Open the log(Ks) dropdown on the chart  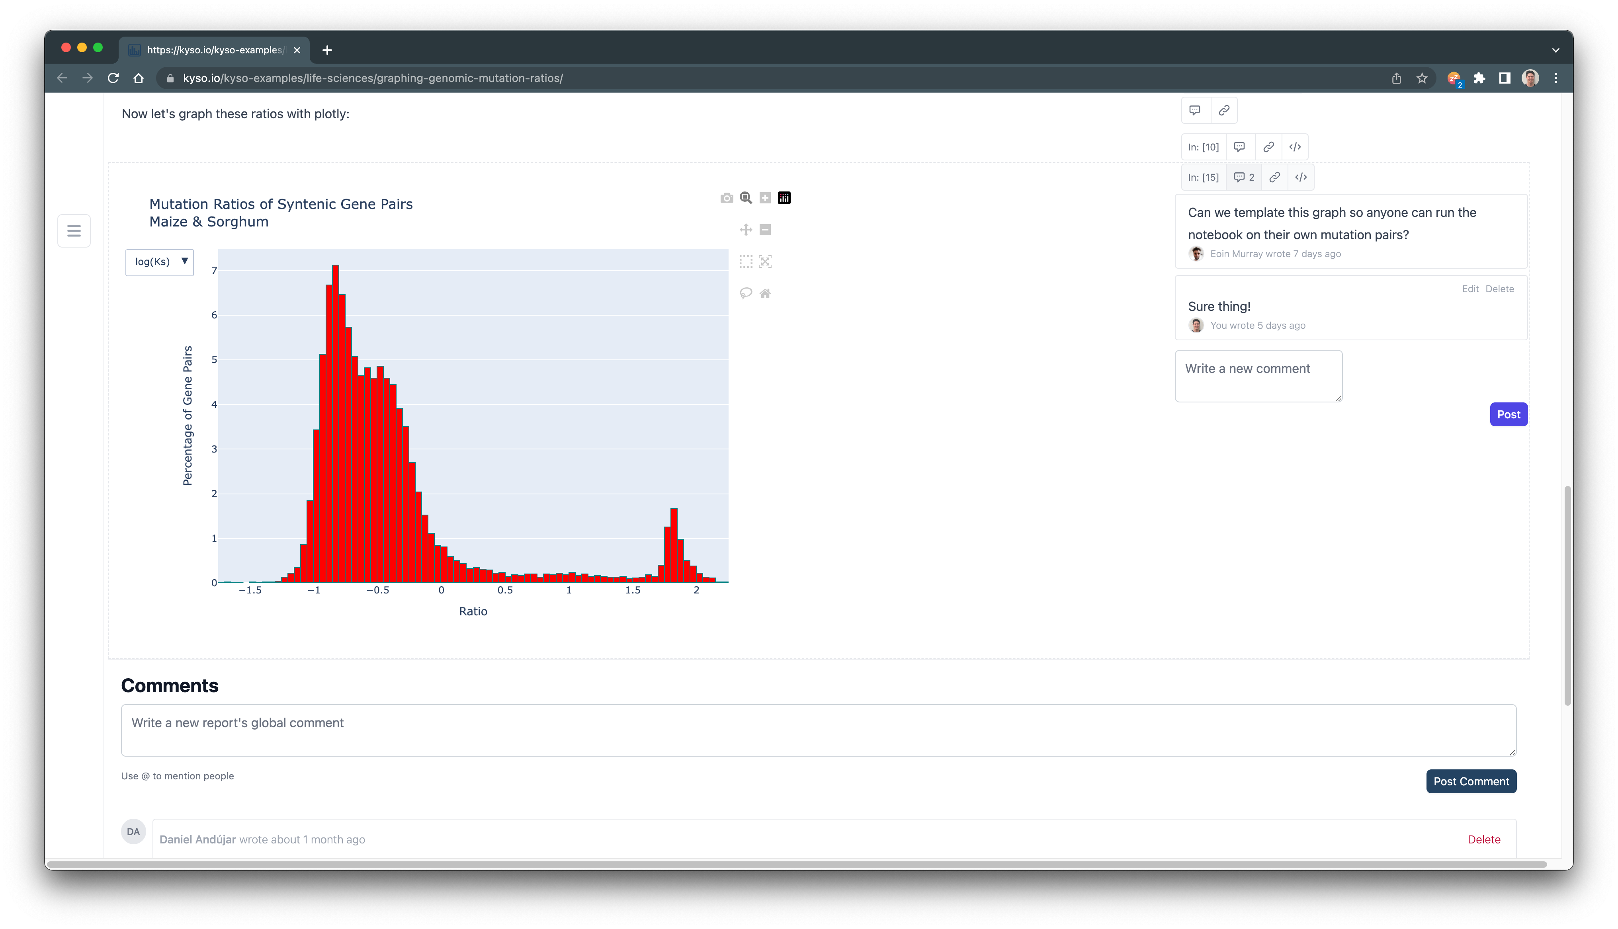pos(160,262)
